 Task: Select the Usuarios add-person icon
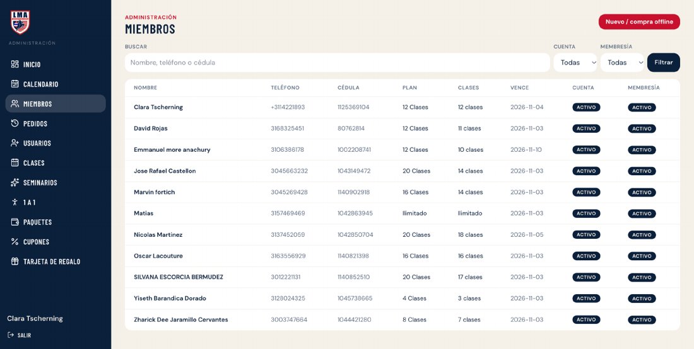click(x=15, y=143)
